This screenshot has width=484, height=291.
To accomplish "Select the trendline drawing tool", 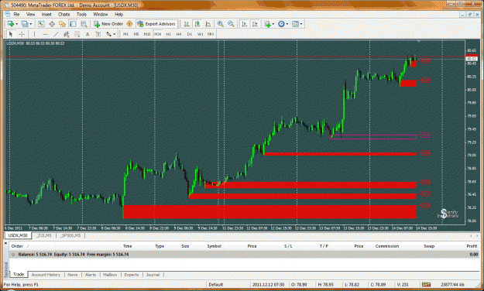I will tap(56, 34).
